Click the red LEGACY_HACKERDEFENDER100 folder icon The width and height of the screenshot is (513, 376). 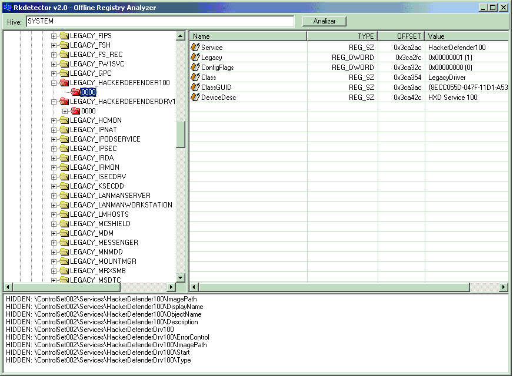pyautogui.click(x=64, y=83)
